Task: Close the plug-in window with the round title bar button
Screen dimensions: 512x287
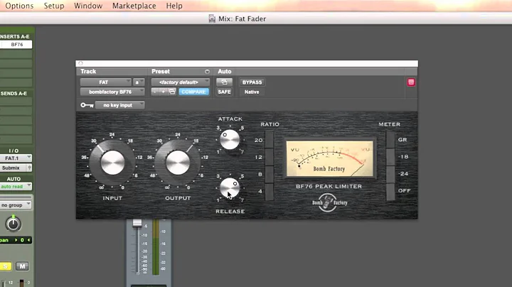Action: [80, 63]
